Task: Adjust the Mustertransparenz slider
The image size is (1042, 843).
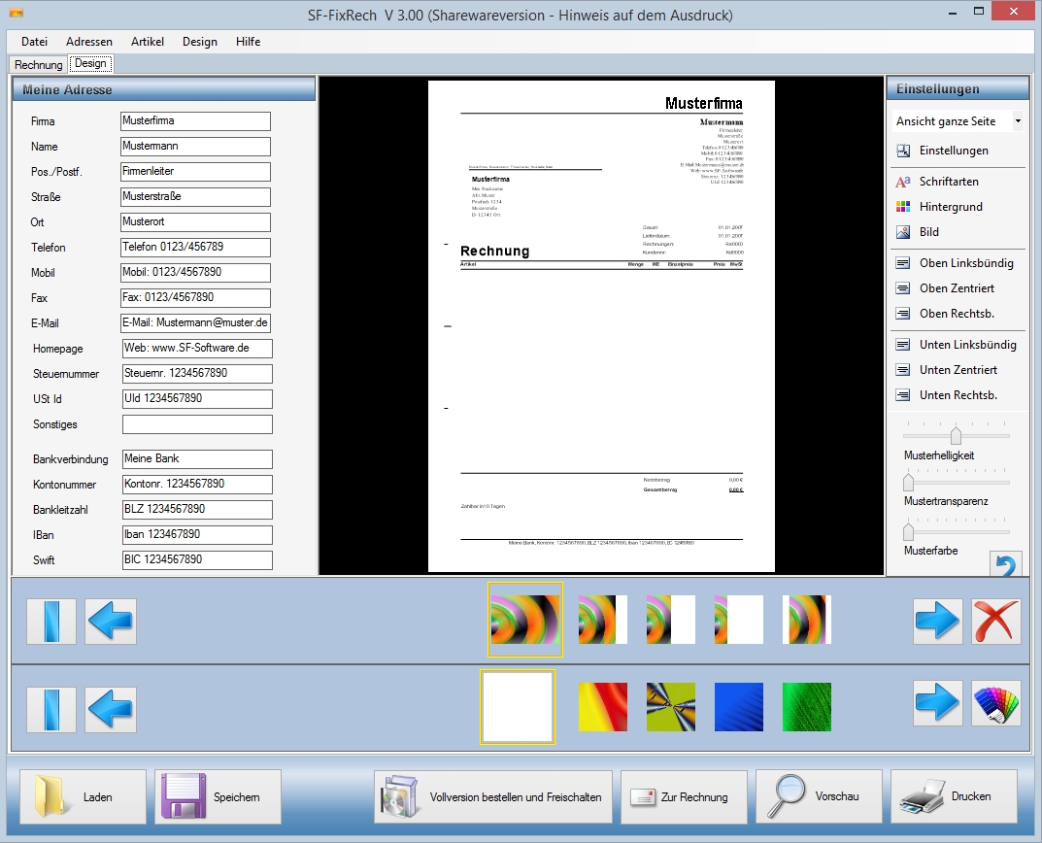Action: [x=908, y=482]
